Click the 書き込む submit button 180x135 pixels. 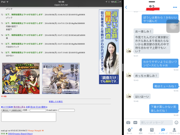point(5,110)
